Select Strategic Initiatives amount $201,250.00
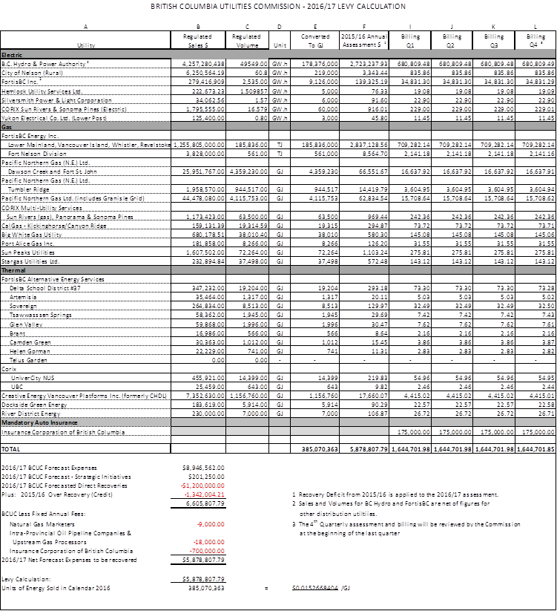This screenshot has width=557, height=611. point(206,477)
